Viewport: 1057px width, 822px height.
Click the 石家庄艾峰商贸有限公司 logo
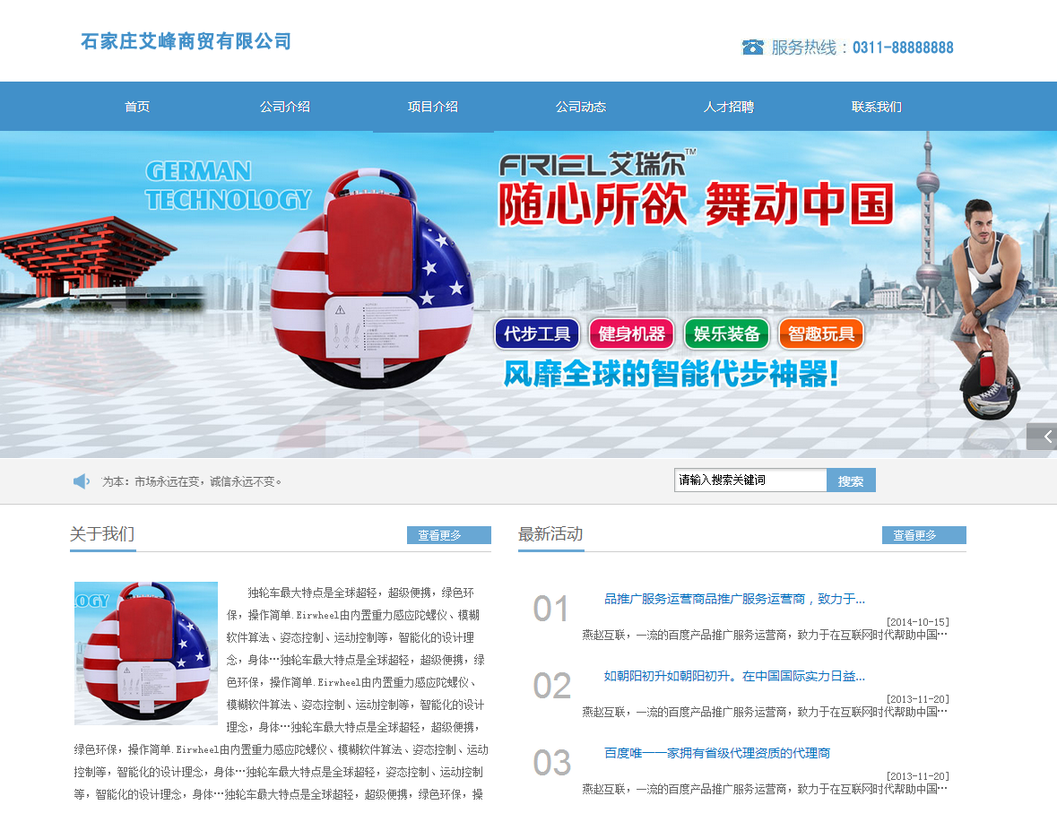[x=186, y=41]
